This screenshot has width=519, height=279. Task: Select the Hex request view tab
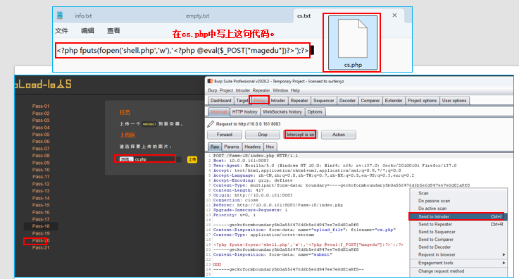pos(270,147)
